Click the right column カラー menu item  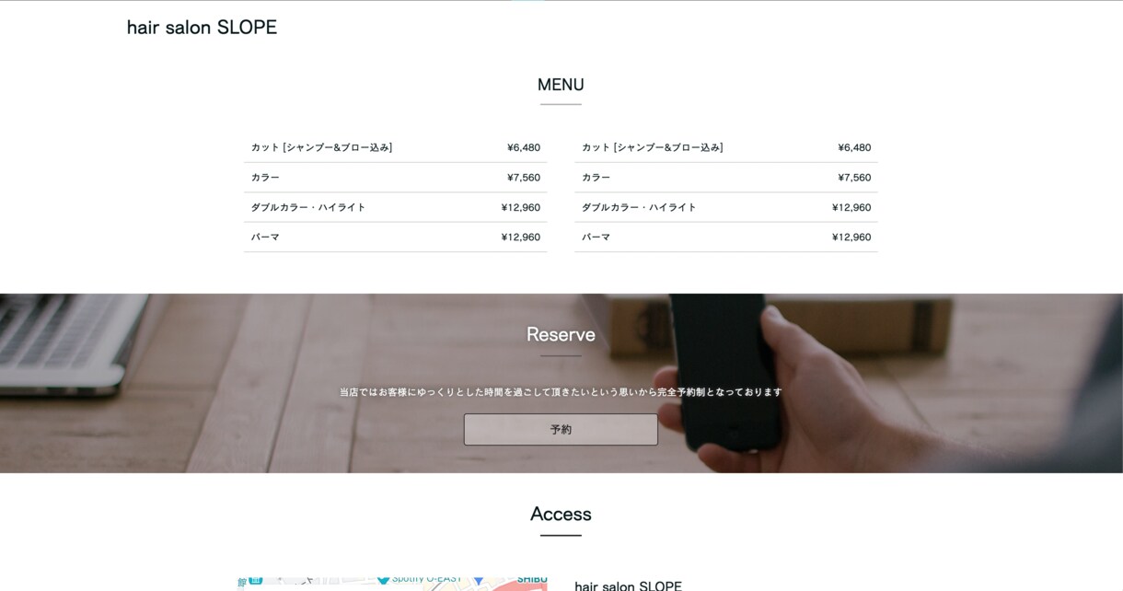pos(726,178)
